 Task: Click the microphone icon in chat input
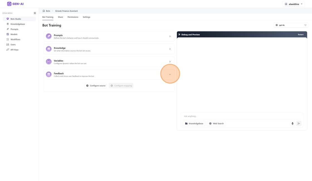(292, 124)
